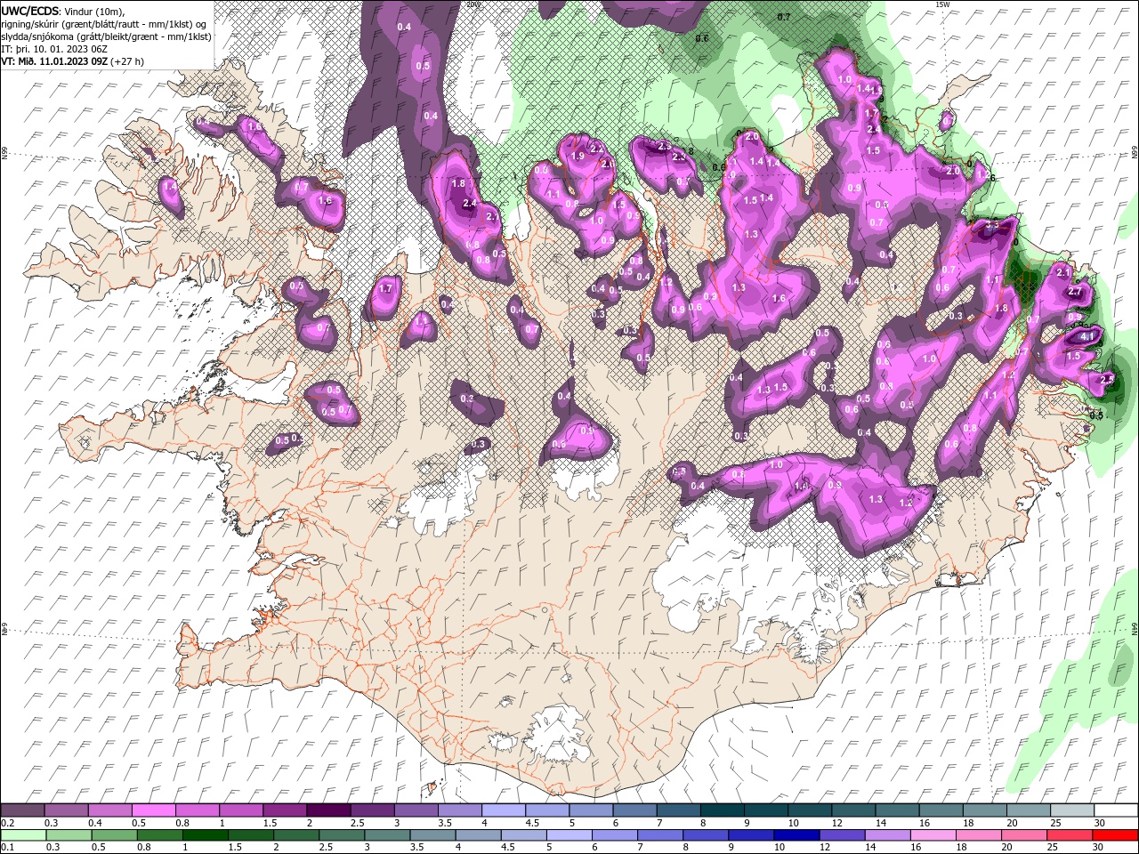Click the grey-green swatch starting at 3 in lower row

(385, 835)
